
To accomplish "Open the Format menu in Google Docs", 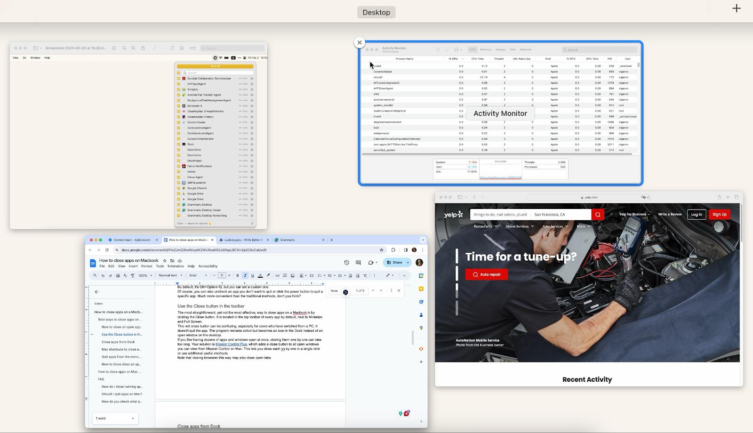I will (147, 266).
